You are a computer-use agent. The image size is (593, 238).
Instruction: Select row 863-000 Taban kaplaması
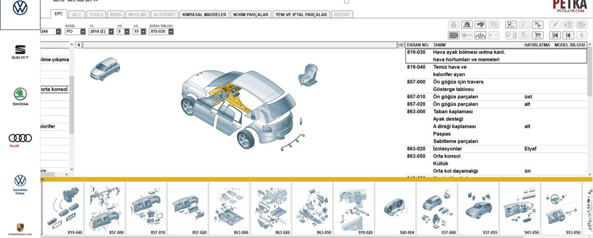pos(496,127)
